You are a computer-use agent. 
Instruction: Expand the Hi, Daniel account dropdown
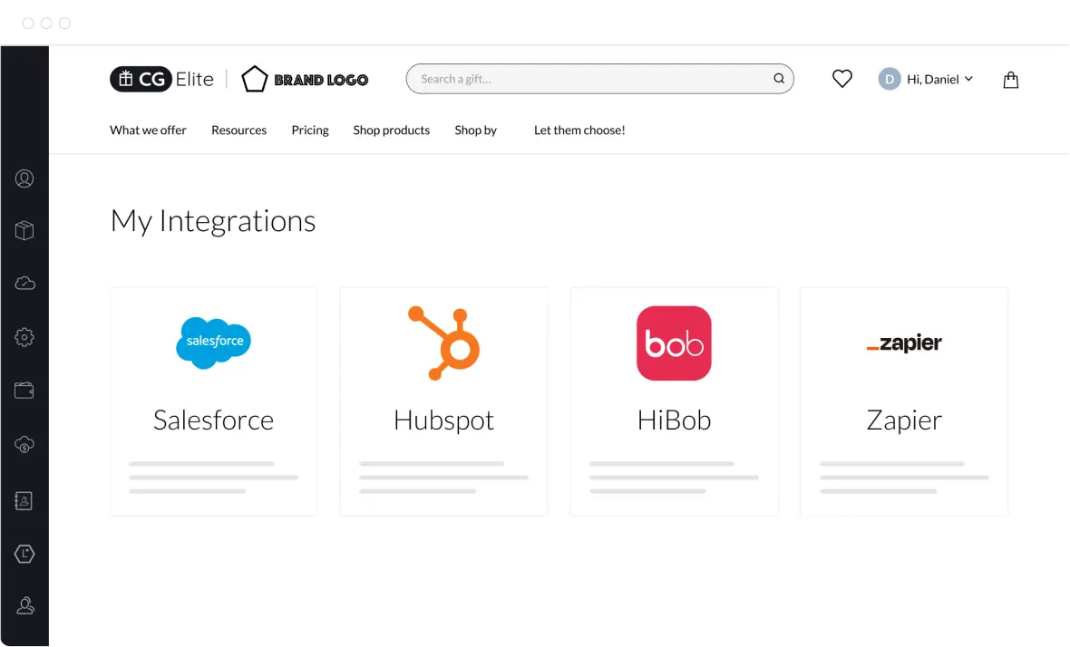point(927,80)
